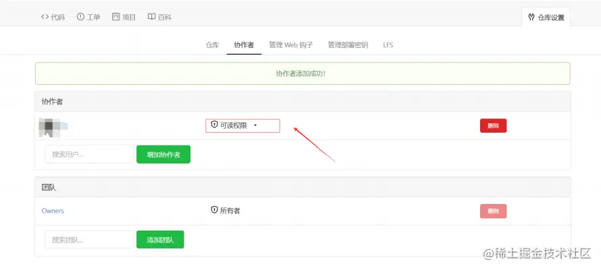Open the Owners team link
This screenshot has width=601, height=270.
pyautogui.click(x=53, y=211)
